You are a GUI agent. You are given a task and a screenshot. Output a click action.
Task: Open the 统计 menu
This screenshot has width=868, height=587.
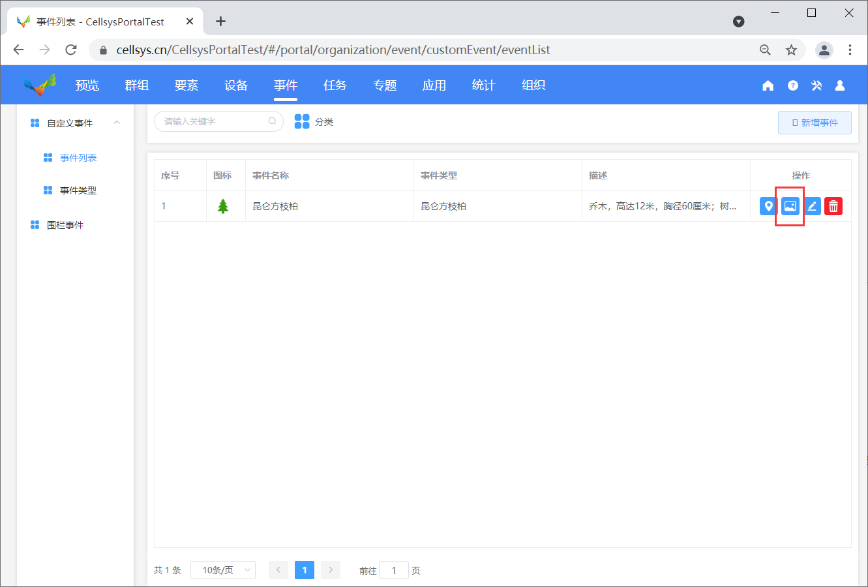484,85
